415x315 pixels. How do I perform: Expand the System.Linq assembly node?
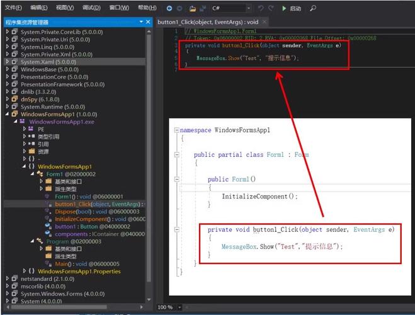point(8,47)
